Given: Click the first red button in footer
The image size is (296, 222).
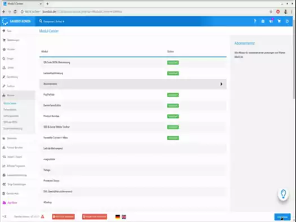Looking at the screenshot, I should (63, 216).
